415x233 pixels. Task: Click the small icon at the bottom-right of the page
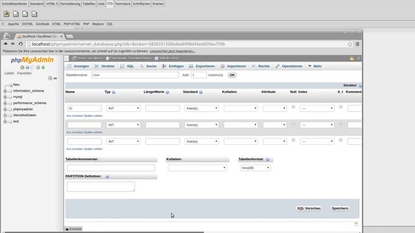pos(356,224)
